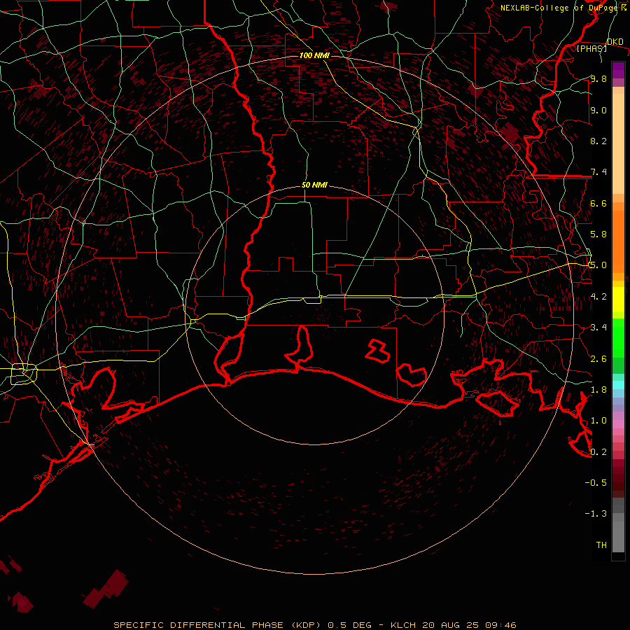This screenshot has width=630, height=630.
Task: Click the 5.8 legend value
Action: coord(598,234)
